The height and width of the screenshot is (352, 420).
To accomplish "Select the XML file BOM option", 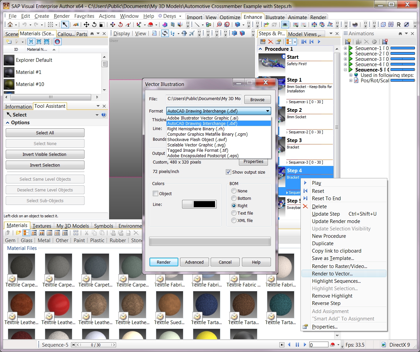I will pos(234,220).
